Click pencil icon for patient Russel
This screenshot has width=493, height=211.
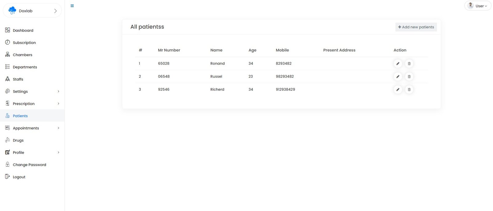tap(398, 77)
